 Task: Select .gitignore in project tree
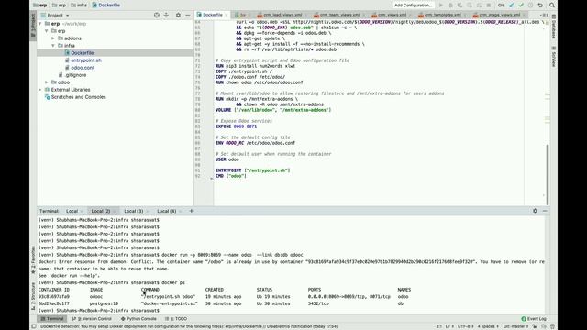coord(75,75)
